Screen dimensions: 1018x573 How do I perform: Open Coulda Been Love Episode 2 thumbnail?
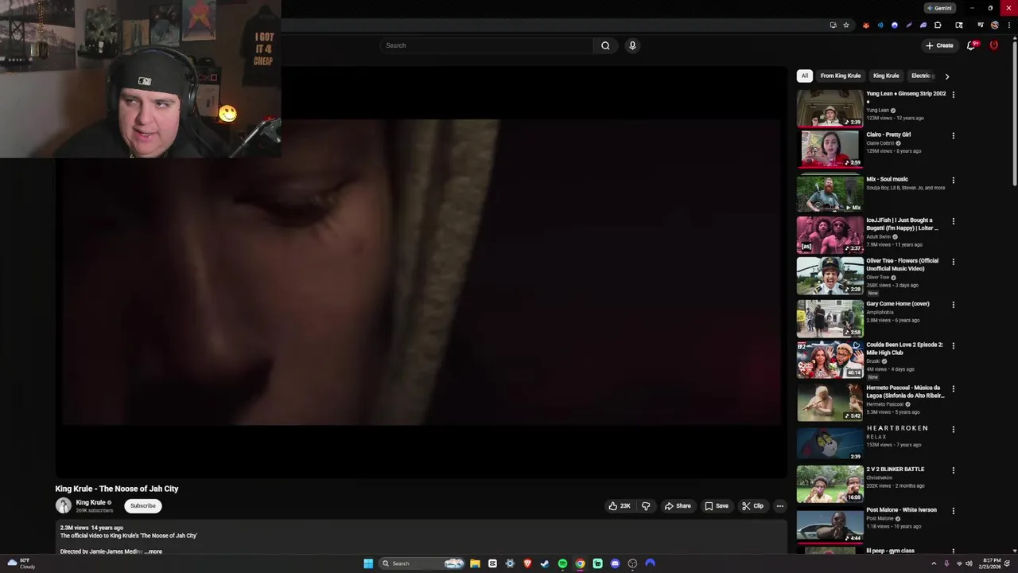(x=830, y=359)
